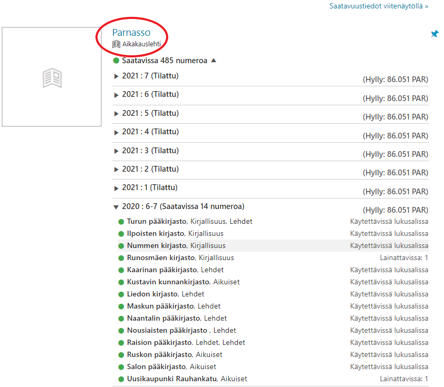Select Runosmäen kirjasto library entry
The height and width of the screenshot is (387, 444).
click(x=161, y=257)
